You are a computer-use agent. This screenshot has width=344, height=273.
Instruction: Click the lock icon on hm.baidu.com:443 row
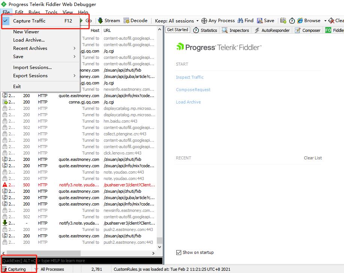(x=5, y=121)
